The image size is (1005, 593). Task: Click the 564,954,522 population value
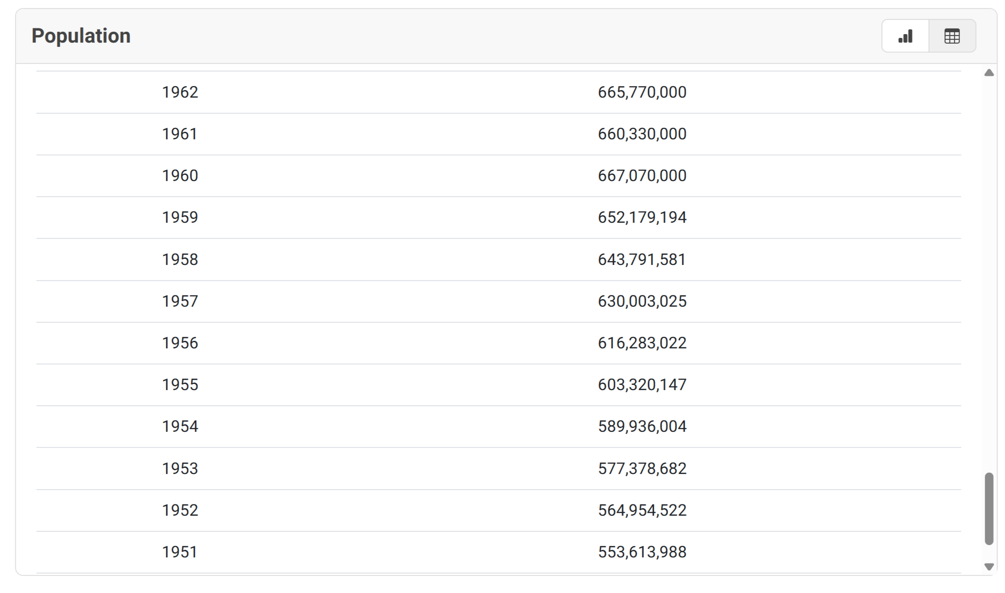point(642,510)
